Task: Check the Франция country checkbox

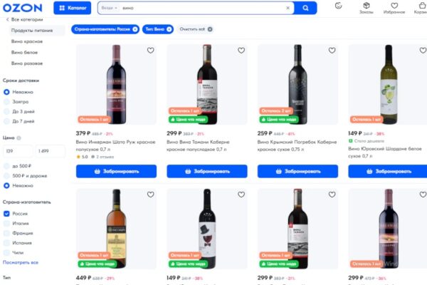Action: click(7, 233)
